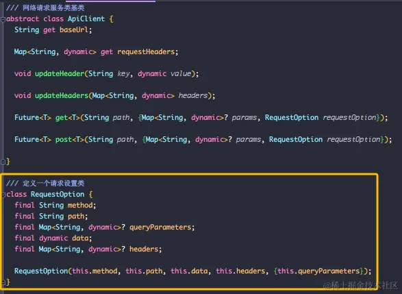
Task: Click the comment '/// 网络请求服务类基类'
Action: coord(45,8)
